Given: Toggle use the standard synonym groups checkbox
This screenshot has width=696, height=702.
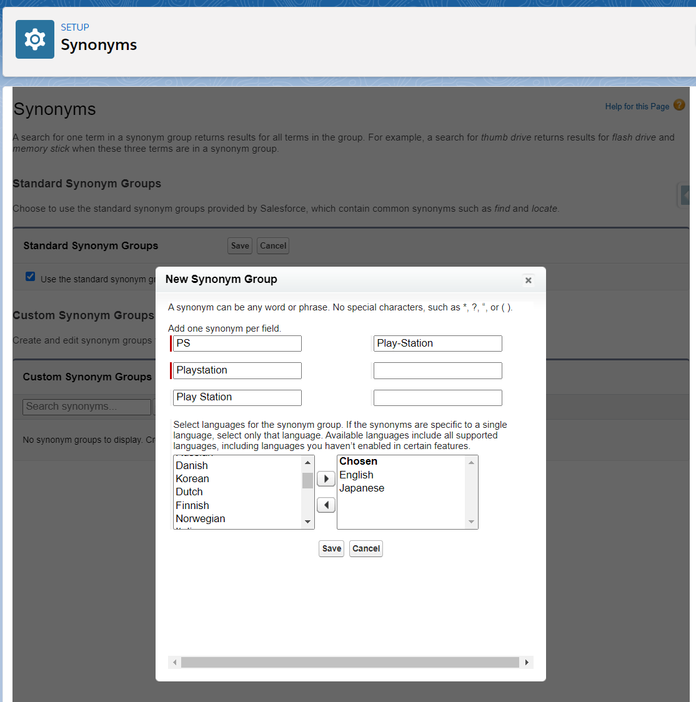Looking at the screenshot, I should [x=31, y=277].
